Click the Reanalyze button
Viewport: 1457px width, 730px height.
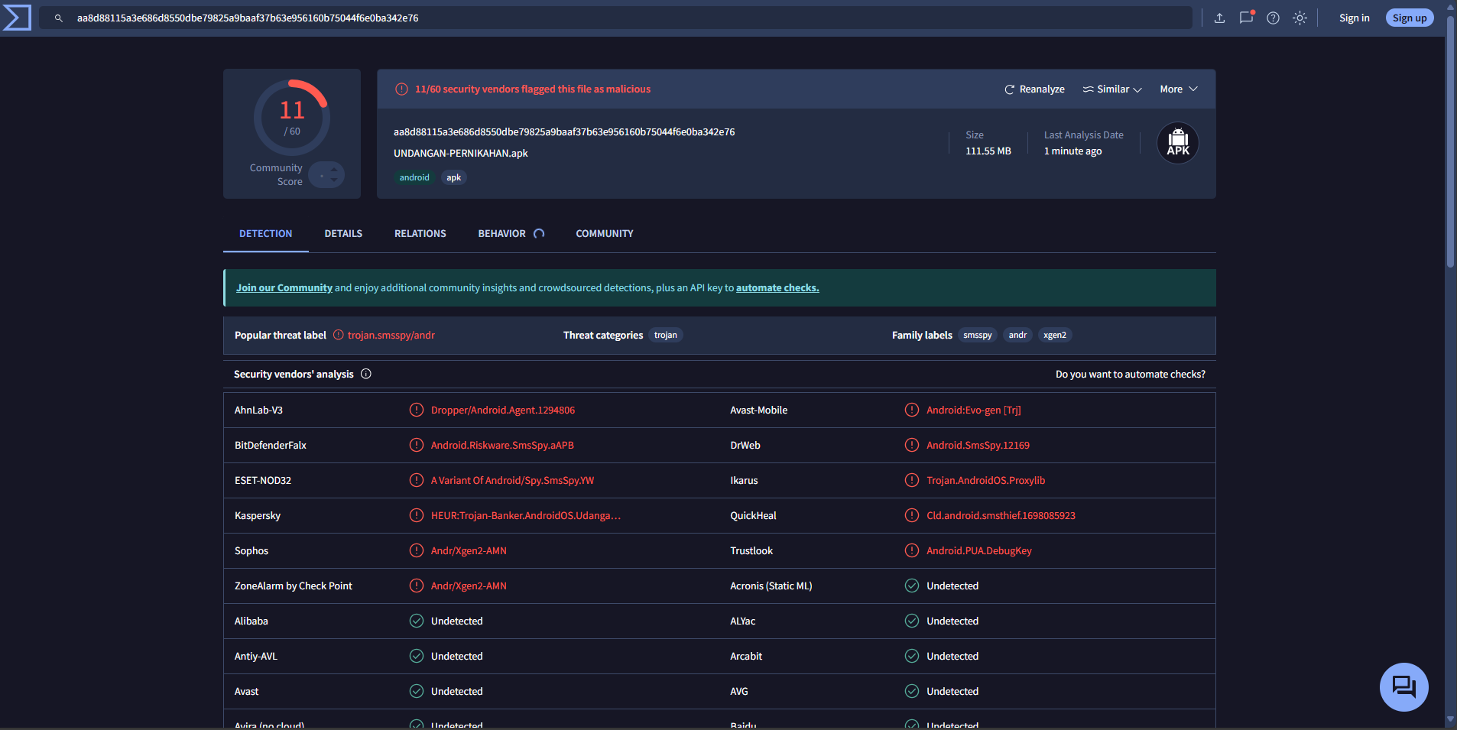[1034, 89]
